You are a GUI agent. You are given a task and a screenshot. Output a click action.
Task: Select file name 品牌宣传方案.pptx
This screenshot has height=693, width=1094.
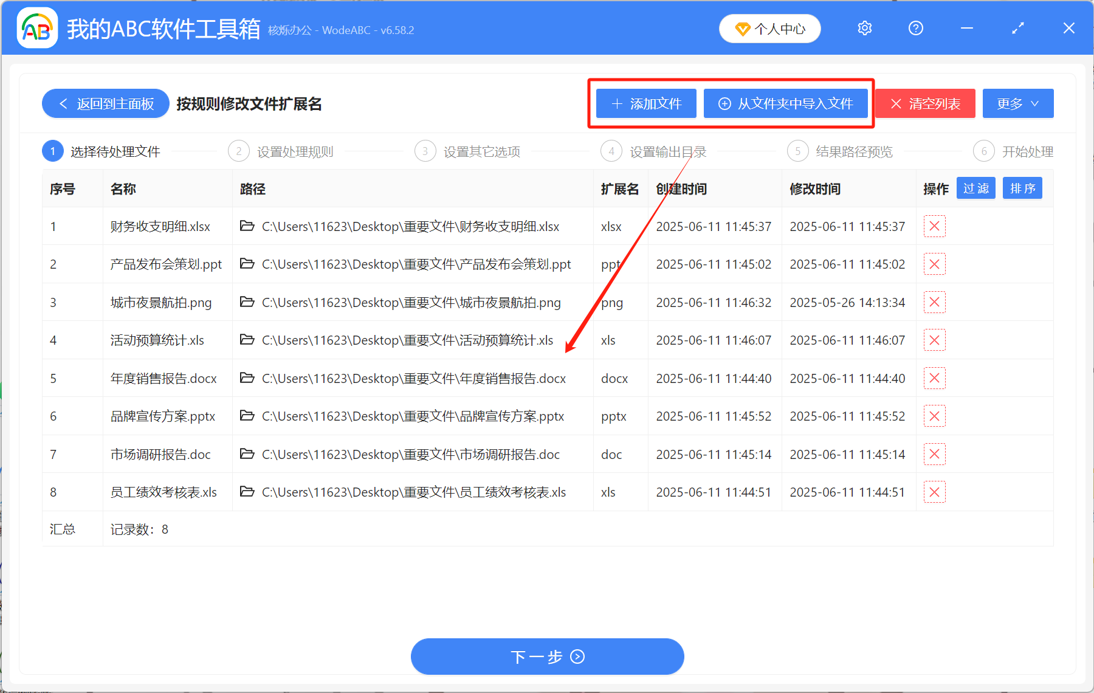coord(163,416)
